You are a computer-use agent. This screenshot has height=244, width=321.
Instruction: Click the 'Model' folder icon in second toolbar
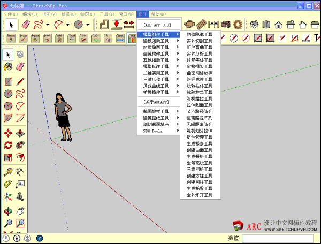tap(11, 38)
